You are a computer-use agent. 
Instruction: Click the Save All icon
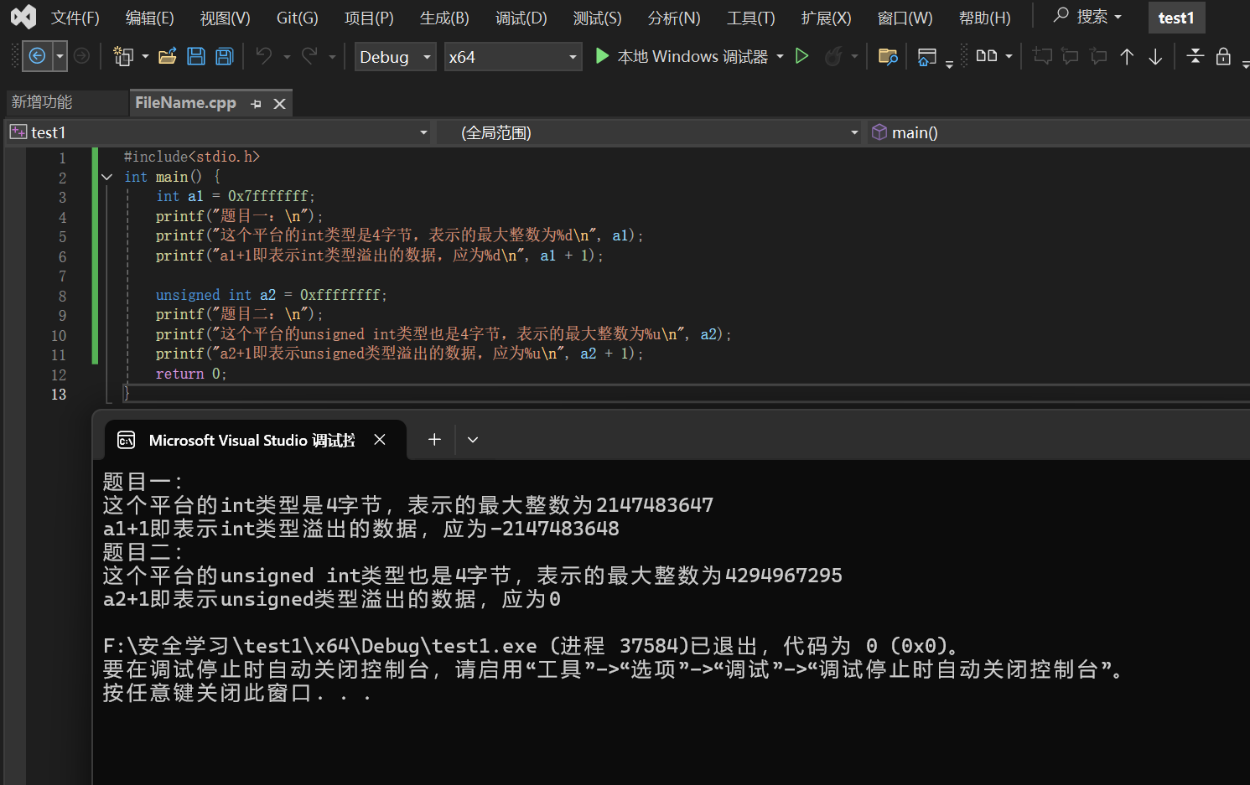[x=224, y=56]
